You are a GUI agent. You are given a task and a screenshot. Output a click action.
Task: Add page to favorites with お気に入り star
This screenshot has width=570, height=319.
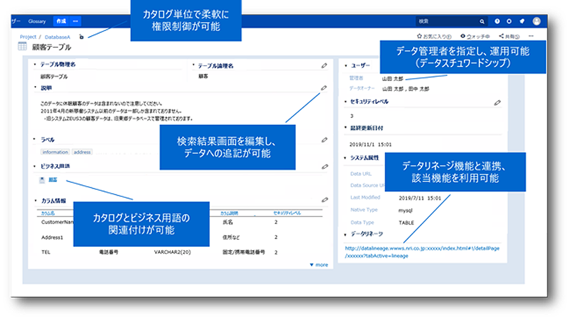click(x=433, y=37)
